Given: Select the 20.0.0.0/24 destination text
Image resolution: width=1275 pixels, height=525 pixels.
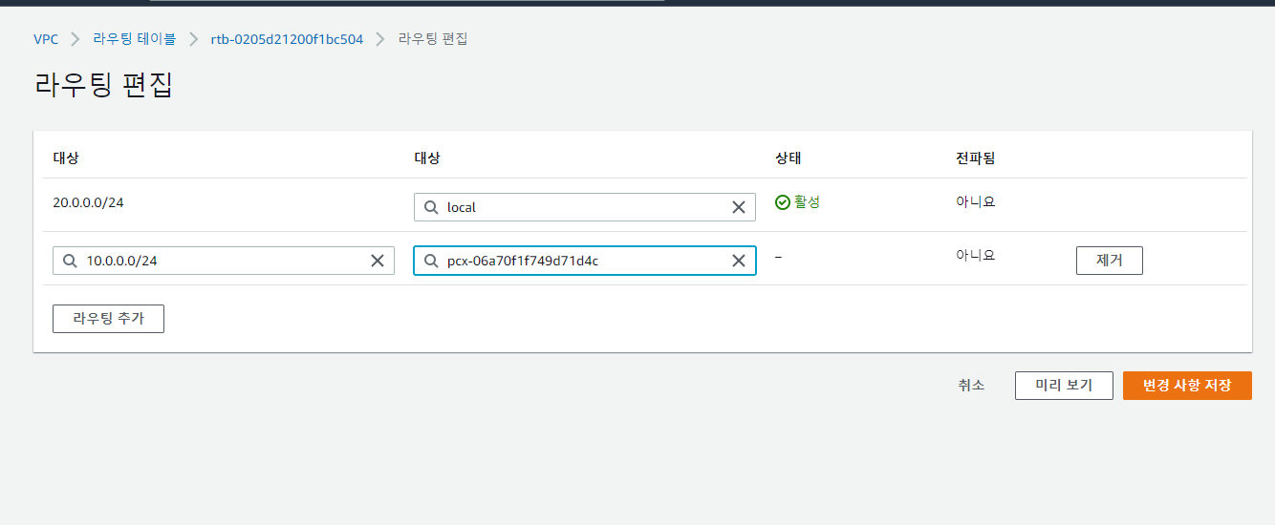Looking at the screenshot, I should [x=88, y=202].
